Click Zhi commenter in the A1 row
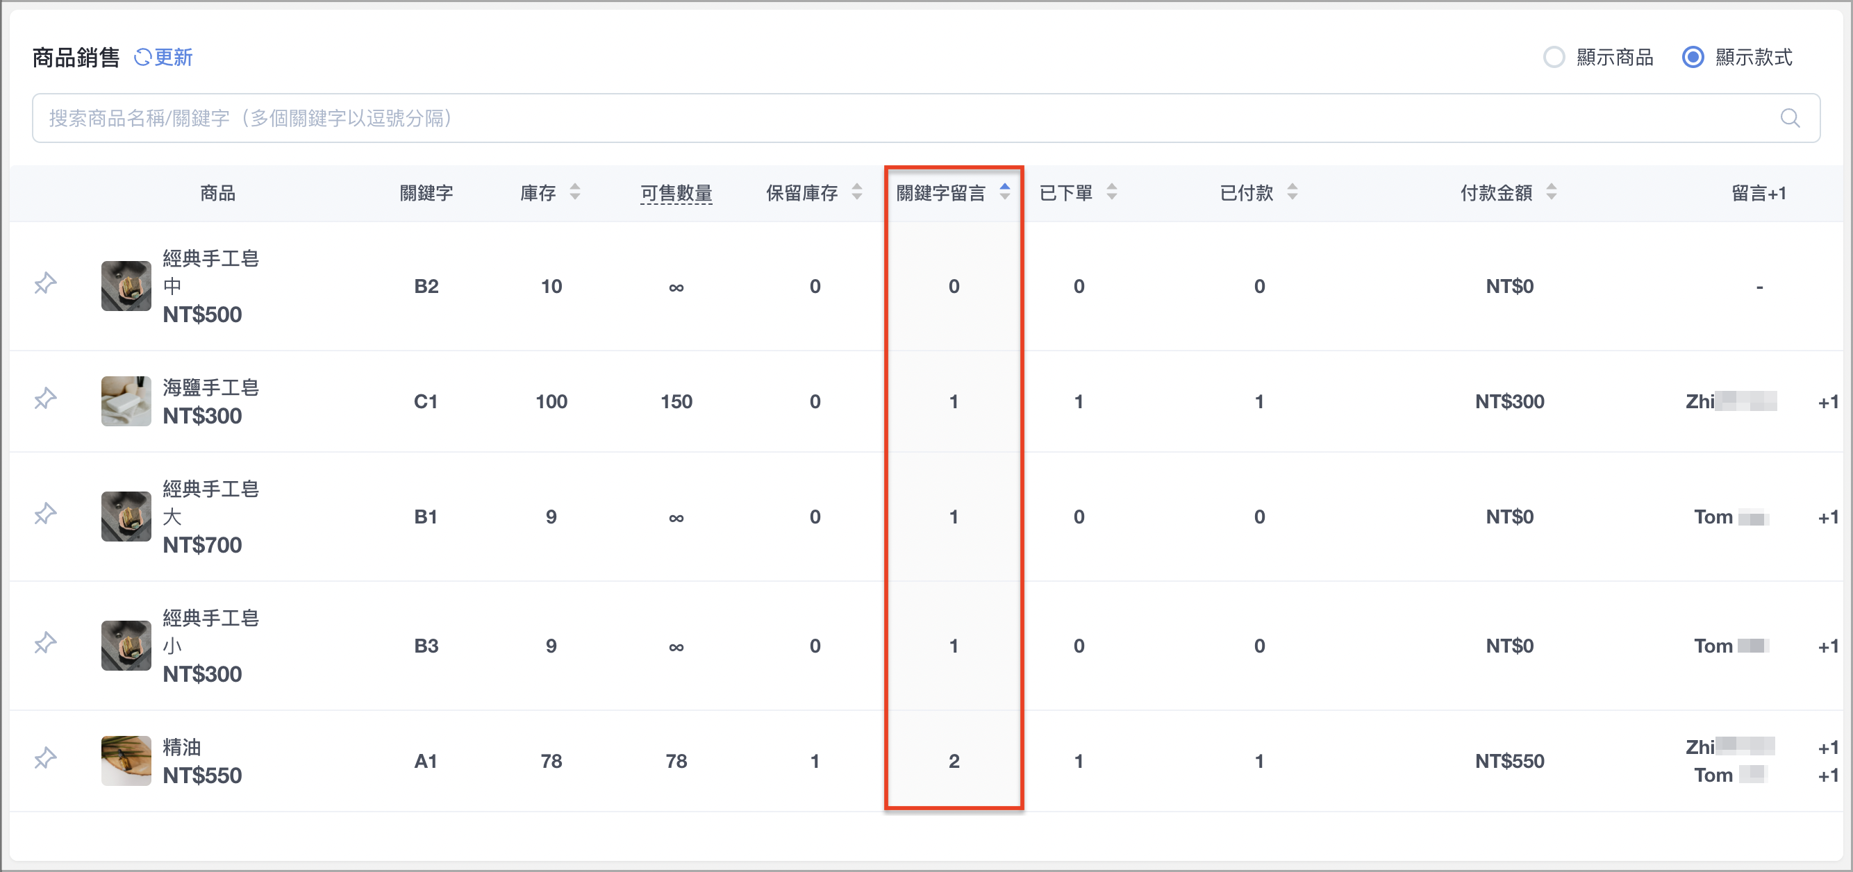1853x872 pixels. [1731, 747]
